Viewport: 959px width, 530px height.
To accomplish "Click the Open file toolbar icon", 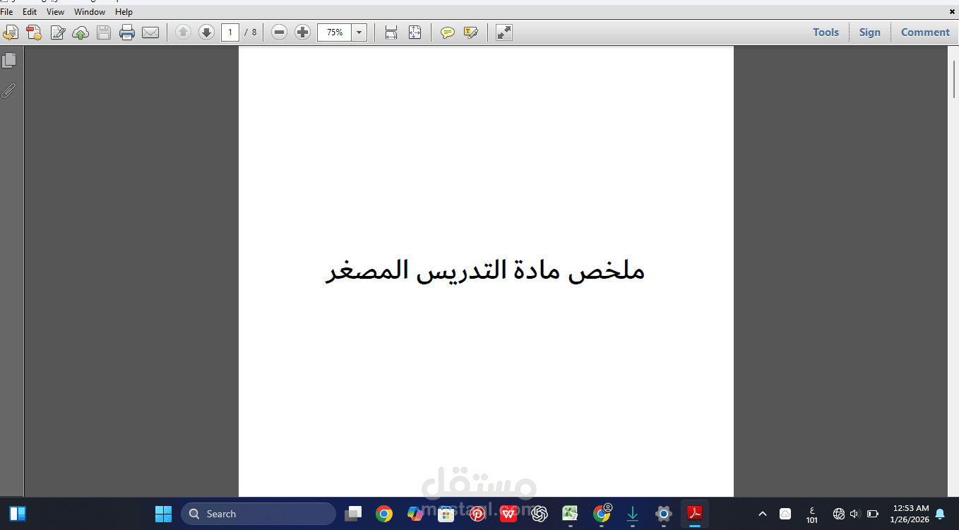I will coord(11,32).
